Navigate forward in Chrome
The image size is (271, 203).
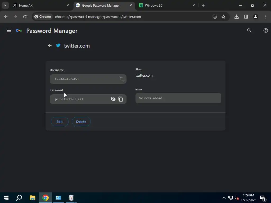point(15,17)
